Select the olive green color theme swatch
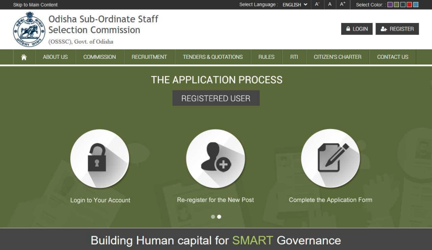The height and width of the screenshot is (250, 432). [397, 4]
